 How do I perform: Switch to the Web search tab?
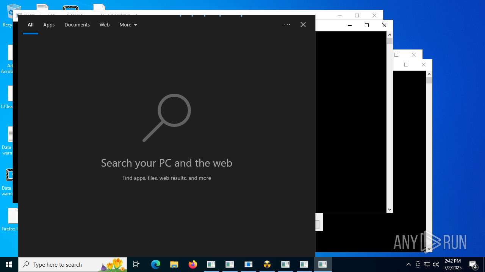[x=105, y=25]
